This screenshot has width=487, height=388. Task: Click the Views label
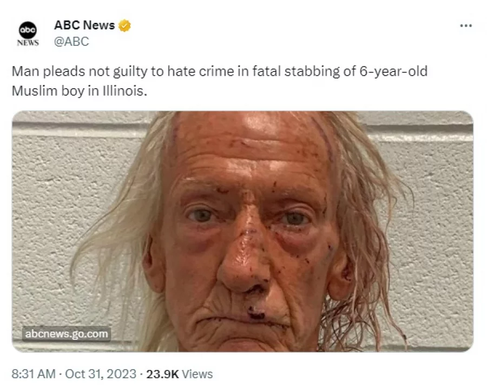click(197, 374)
